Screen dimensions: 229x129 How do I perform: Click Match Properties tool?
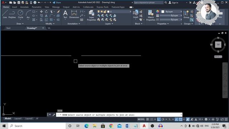151,15
